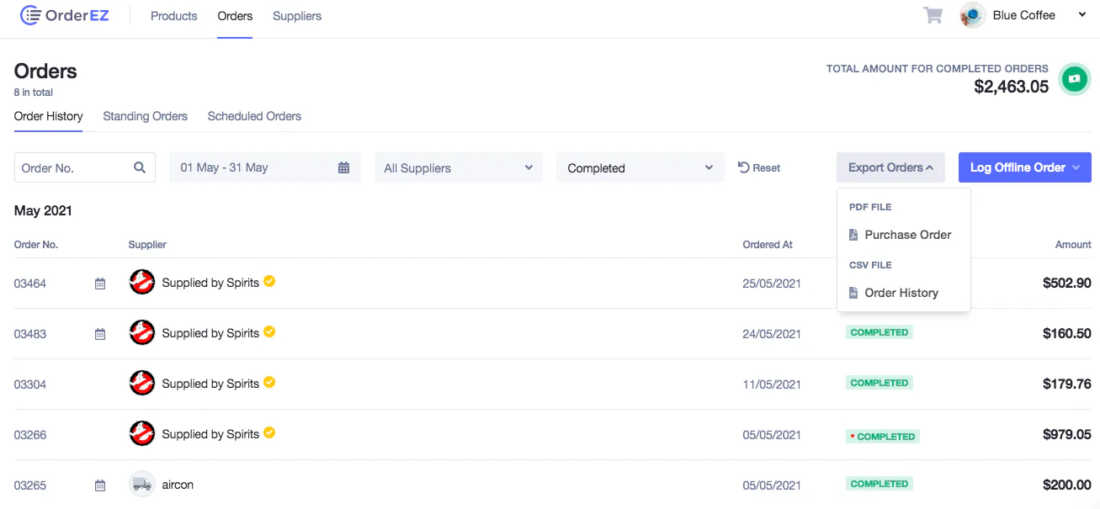Reset the order filters

tap(759, 167)
